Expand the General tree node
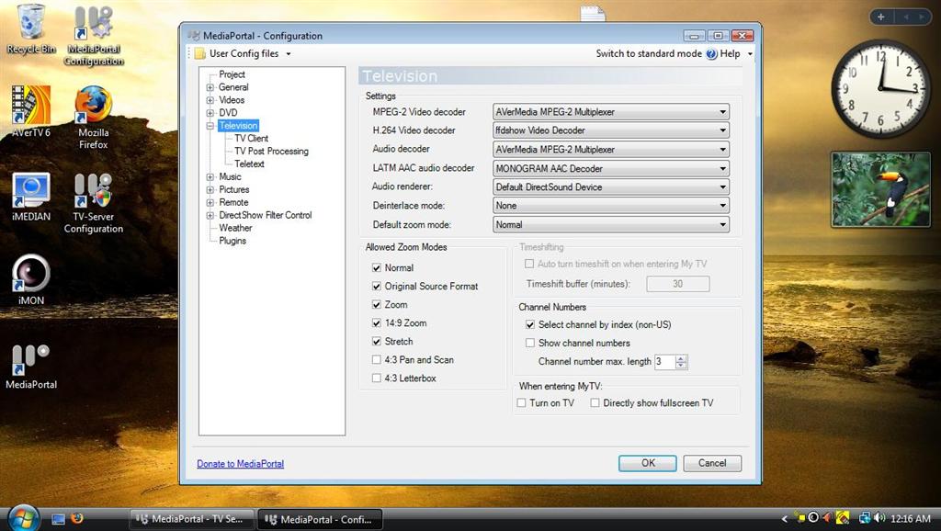941x531 pixels. (210, 87)
